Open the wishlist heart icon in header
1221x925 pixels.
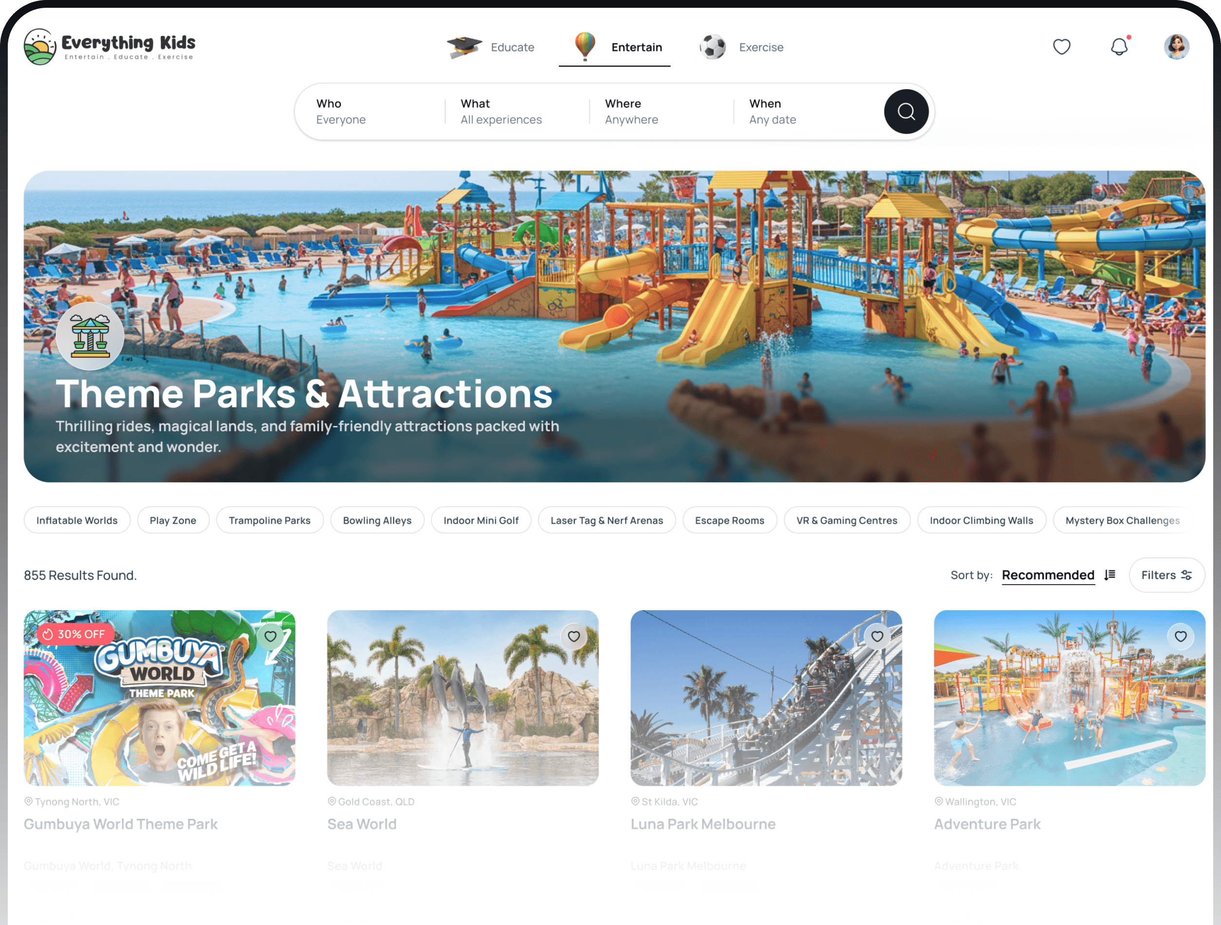coord(1061,47)
